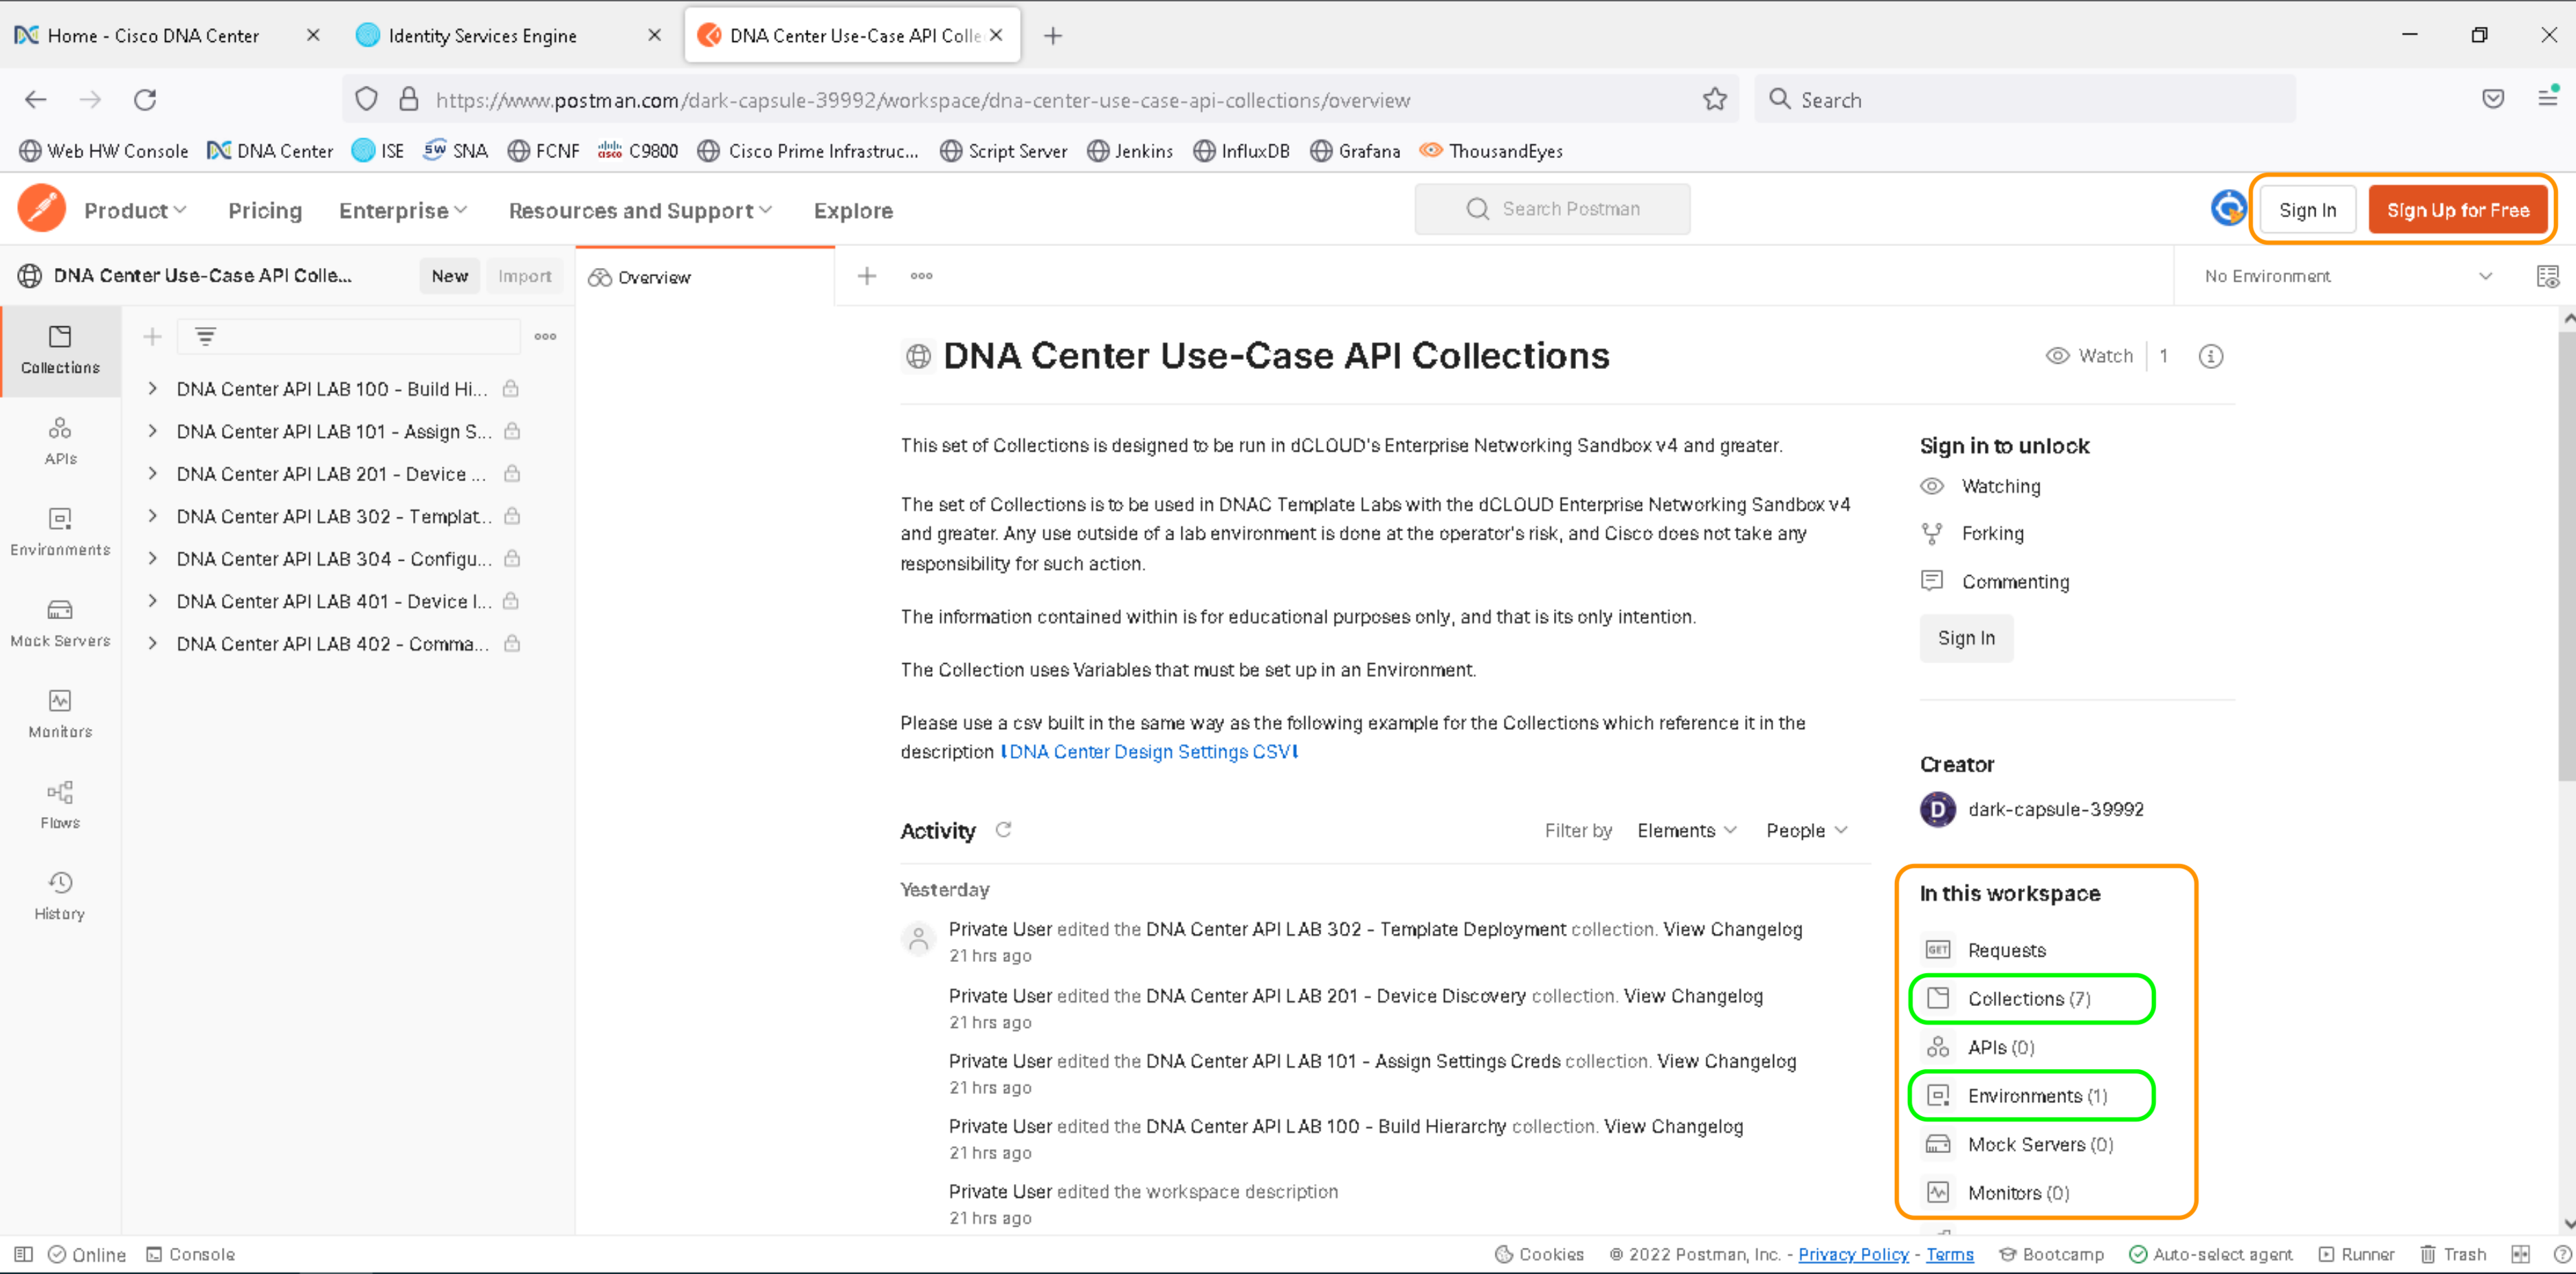Expand the DNA Center API LAB 100 collection

click(x=152, y=389)
